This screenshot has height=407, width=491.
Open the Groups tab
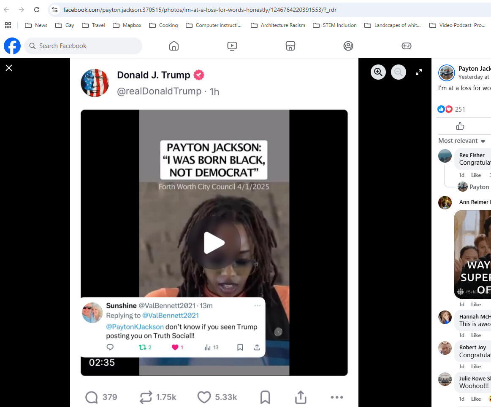pyautogui.click(x=348, y=46)
